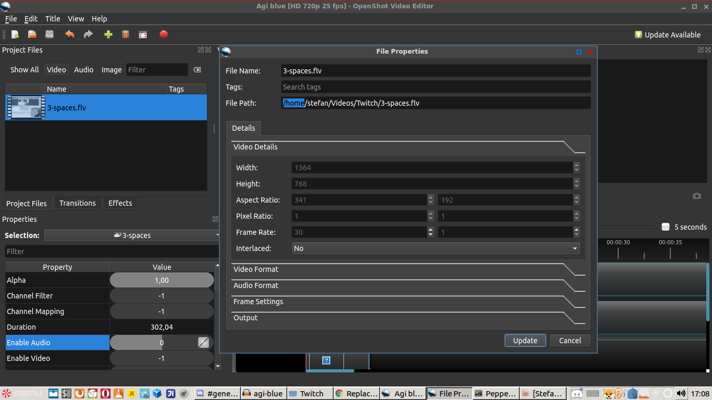The image size is (712, 400).
Task: Switch to the Transitions tab
Action: (77, 203)
